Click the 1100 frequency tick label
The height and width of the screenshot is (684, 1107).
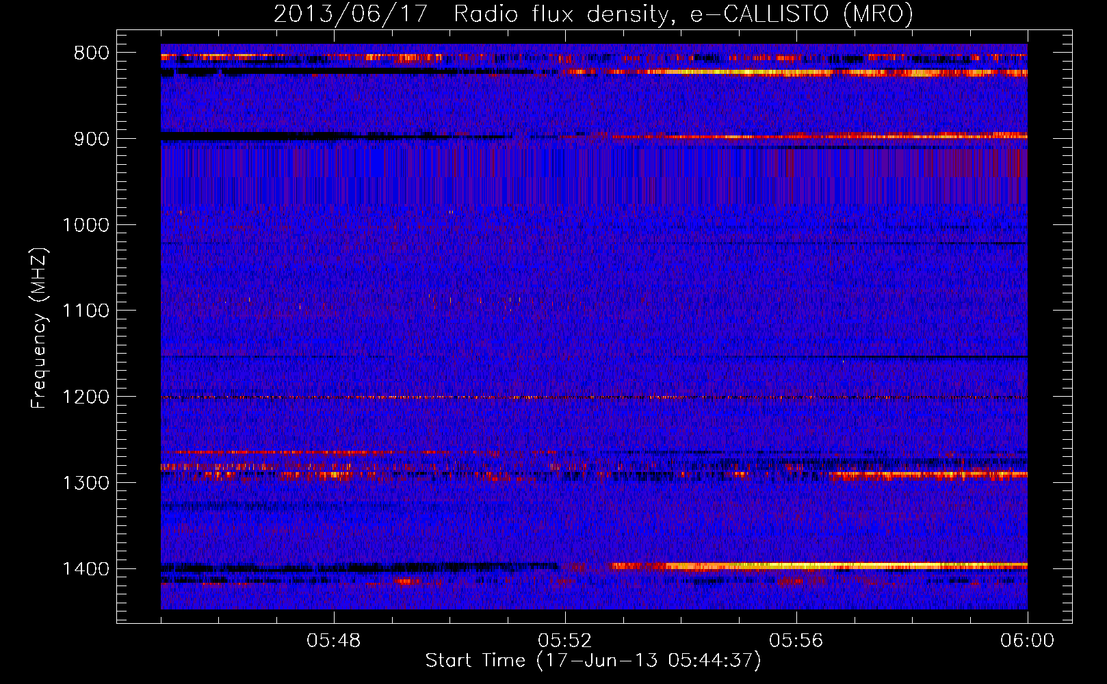(86, 311)
